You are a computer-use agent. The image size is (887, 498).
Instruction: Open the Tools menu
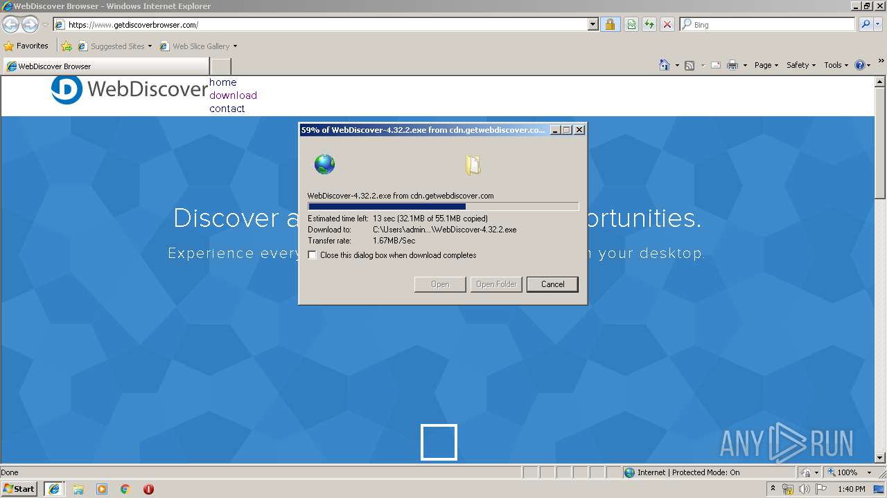pyautogui.click(x=836, y=65)
